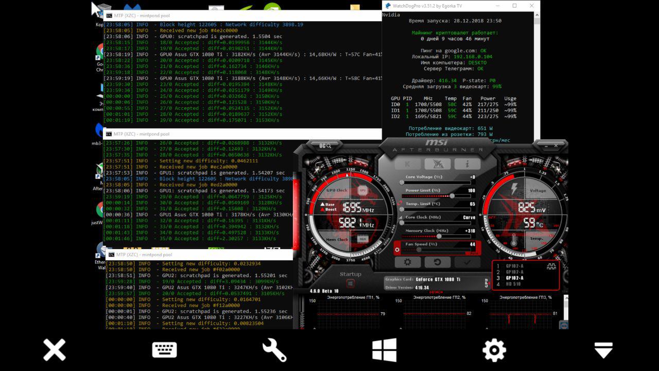Select profile slot 2 GP102-A

click(x=511, y=272)
